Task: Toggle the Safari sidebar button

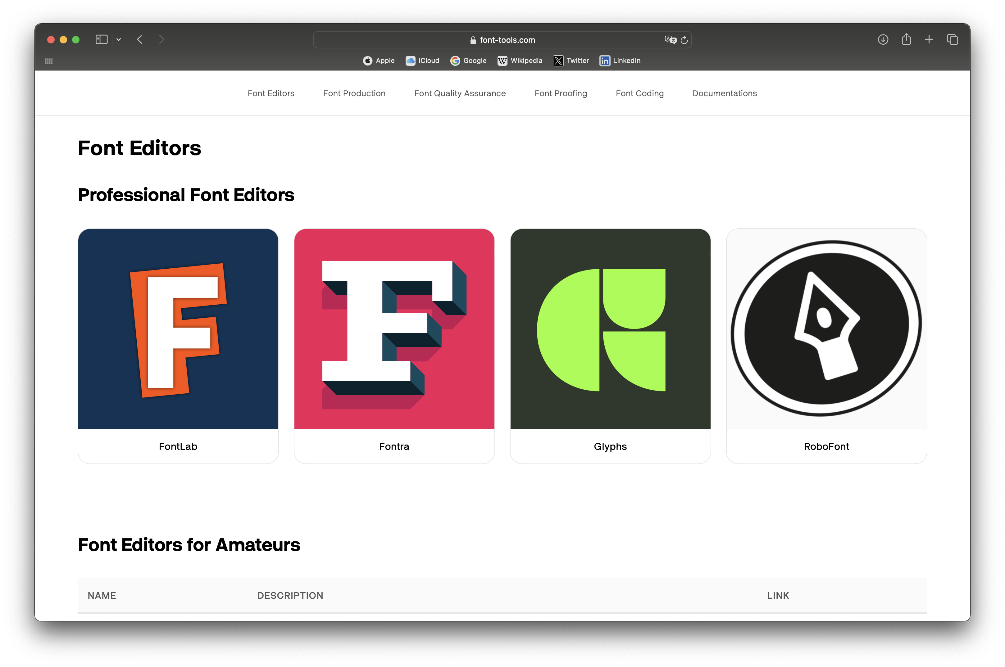Action: [101, 40]
